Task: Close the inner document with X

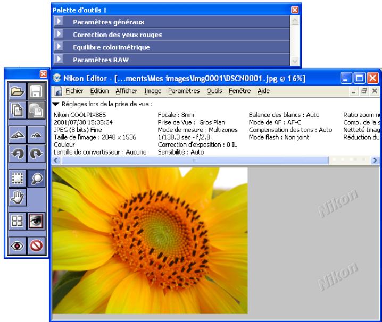Action: (x=375, y=91)
